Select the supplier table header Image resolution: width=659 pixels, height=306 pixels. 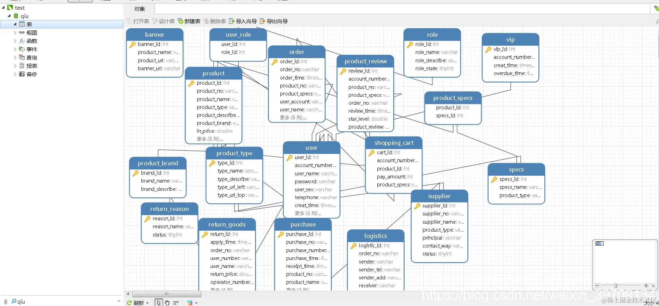439,196
